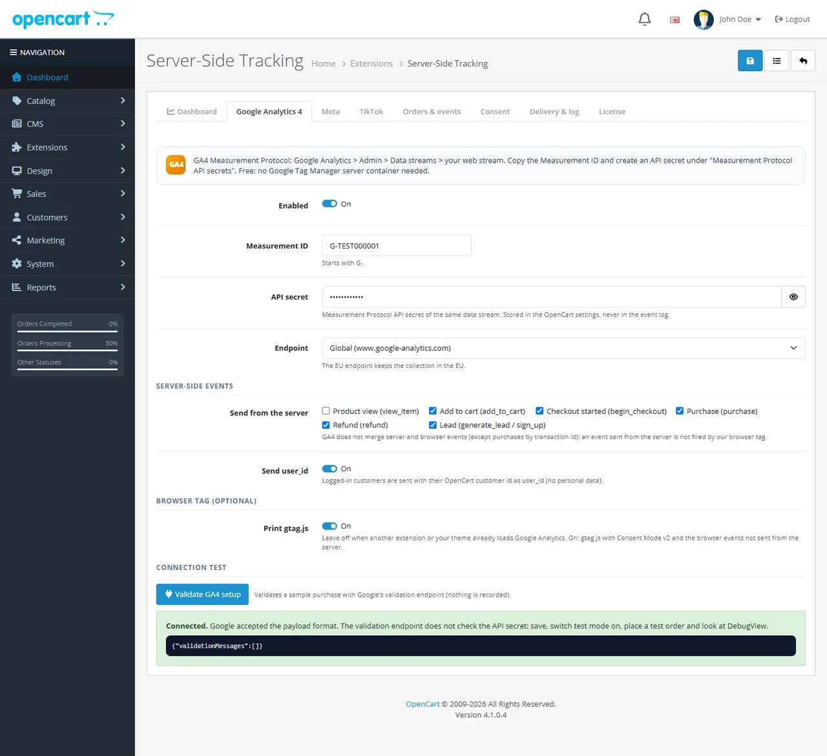Check the Product view (view_item) checkbox
This screenshot has width=827, height=756.
tap(326, 411)
